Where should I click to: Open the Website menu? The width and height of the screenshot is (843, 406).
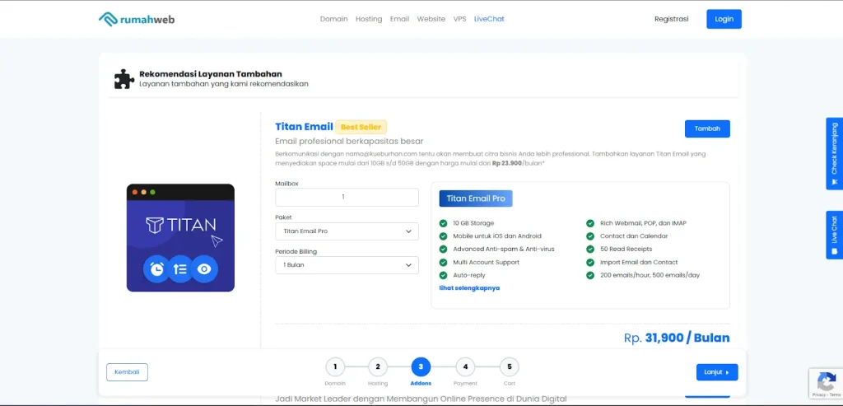click(x=431, y=19)
